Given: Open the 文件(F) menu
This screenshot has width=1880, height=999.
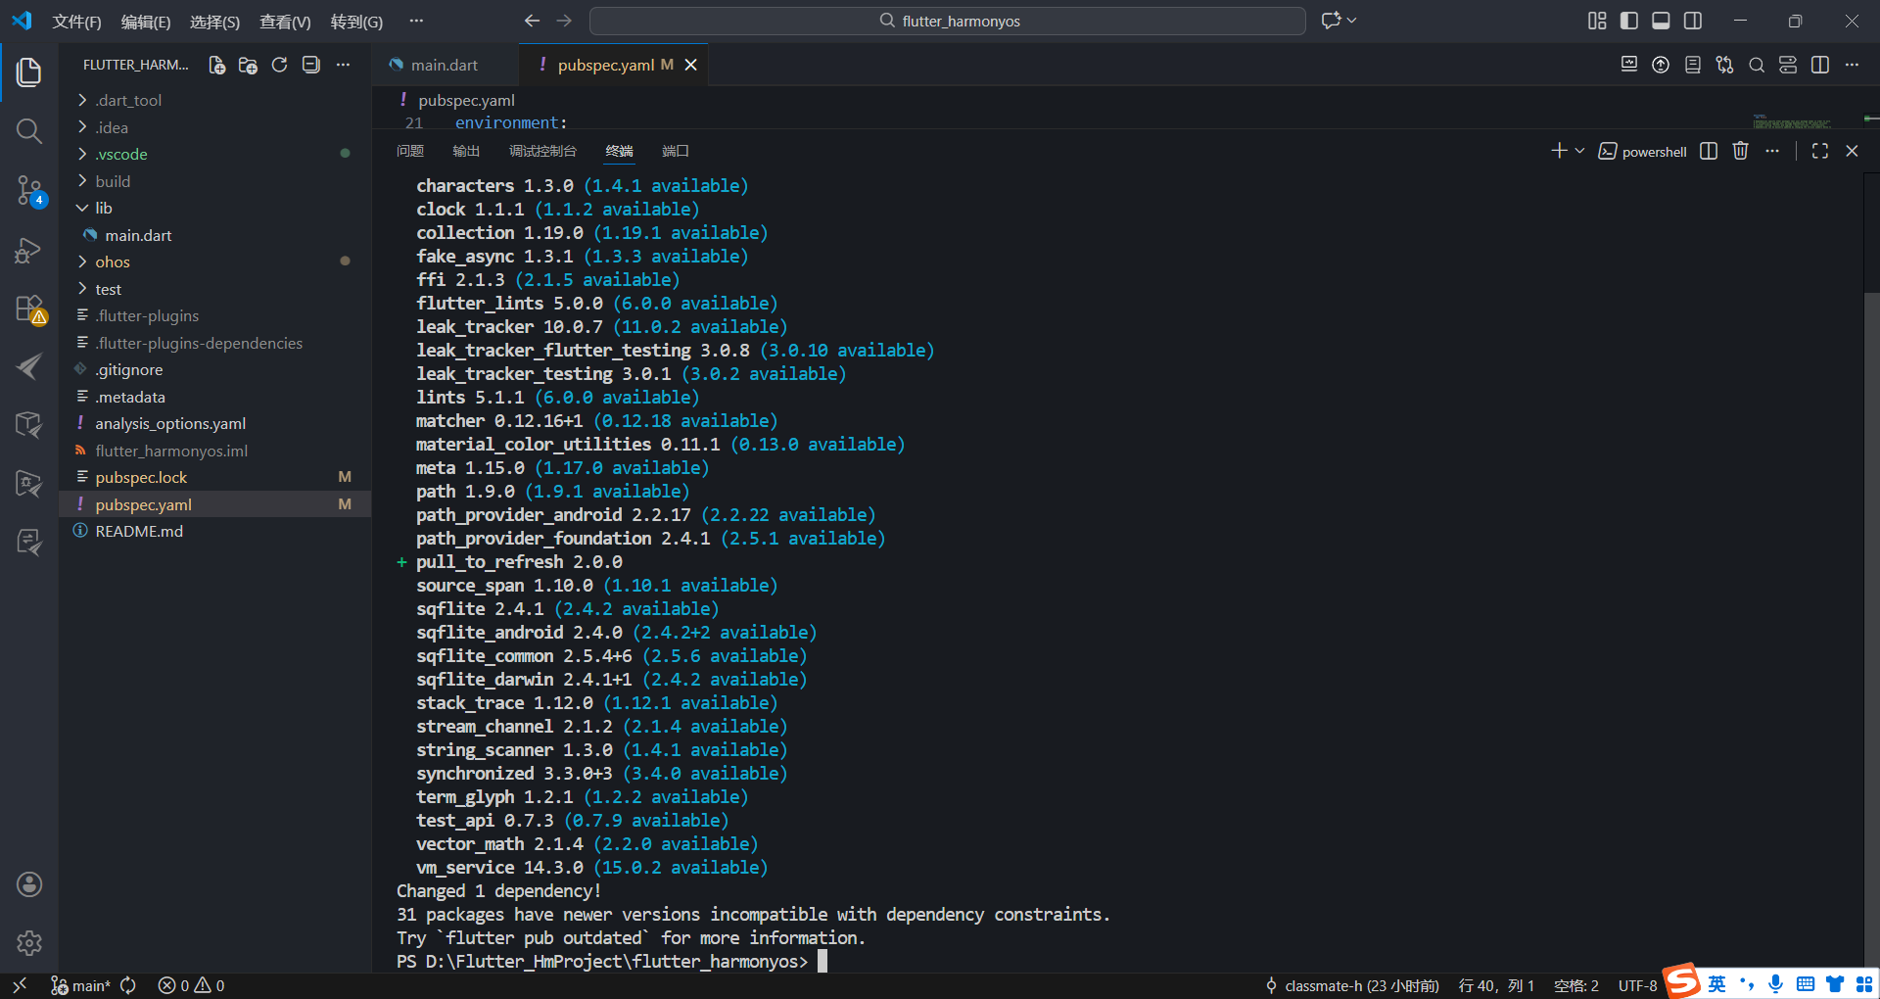Looking at the screenshot, I should click(x=76, y=22).
